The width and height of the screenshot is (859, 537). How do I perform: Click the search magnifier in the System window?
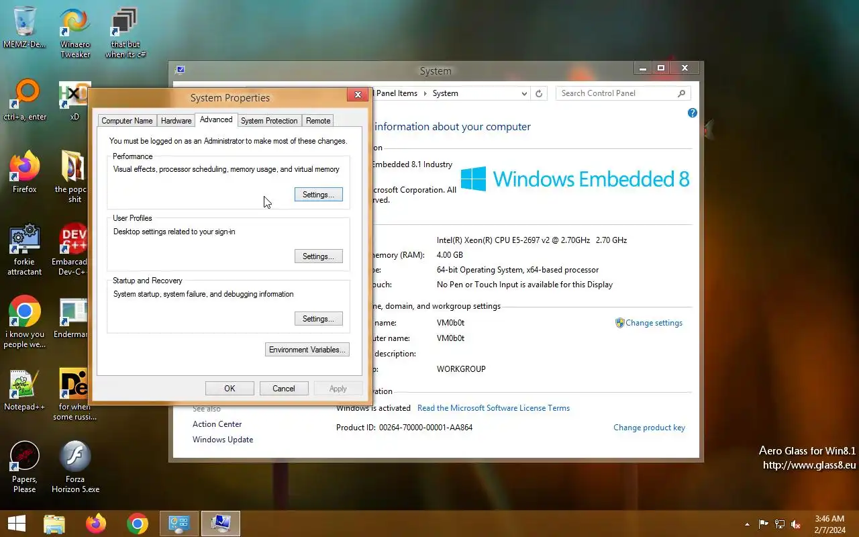click(x=681, y=93)
